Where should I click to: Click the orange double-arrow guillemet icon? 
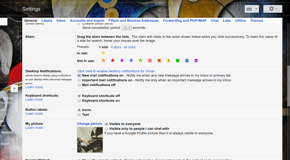pos(159,61)
